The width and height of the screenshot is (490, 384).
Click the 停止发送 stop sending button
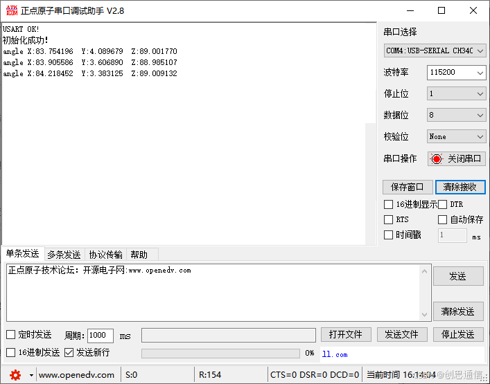tap(458, 335)
